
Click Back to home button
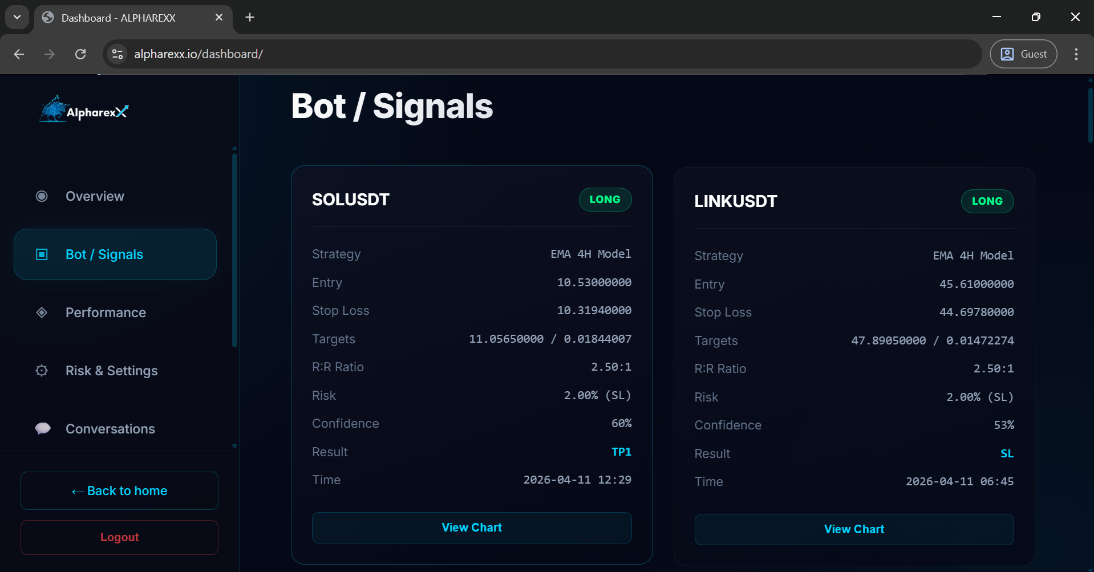[119, 490]
